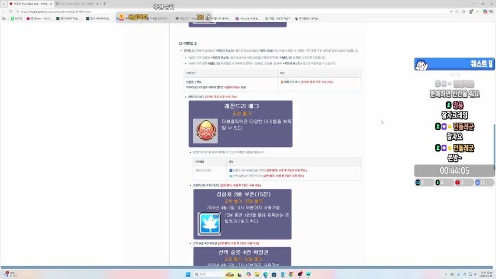Image resolution: width=496 pixels, height=279 pixels.
Task: Open the Windows Start menu
Action: click(x=188, y=274)
